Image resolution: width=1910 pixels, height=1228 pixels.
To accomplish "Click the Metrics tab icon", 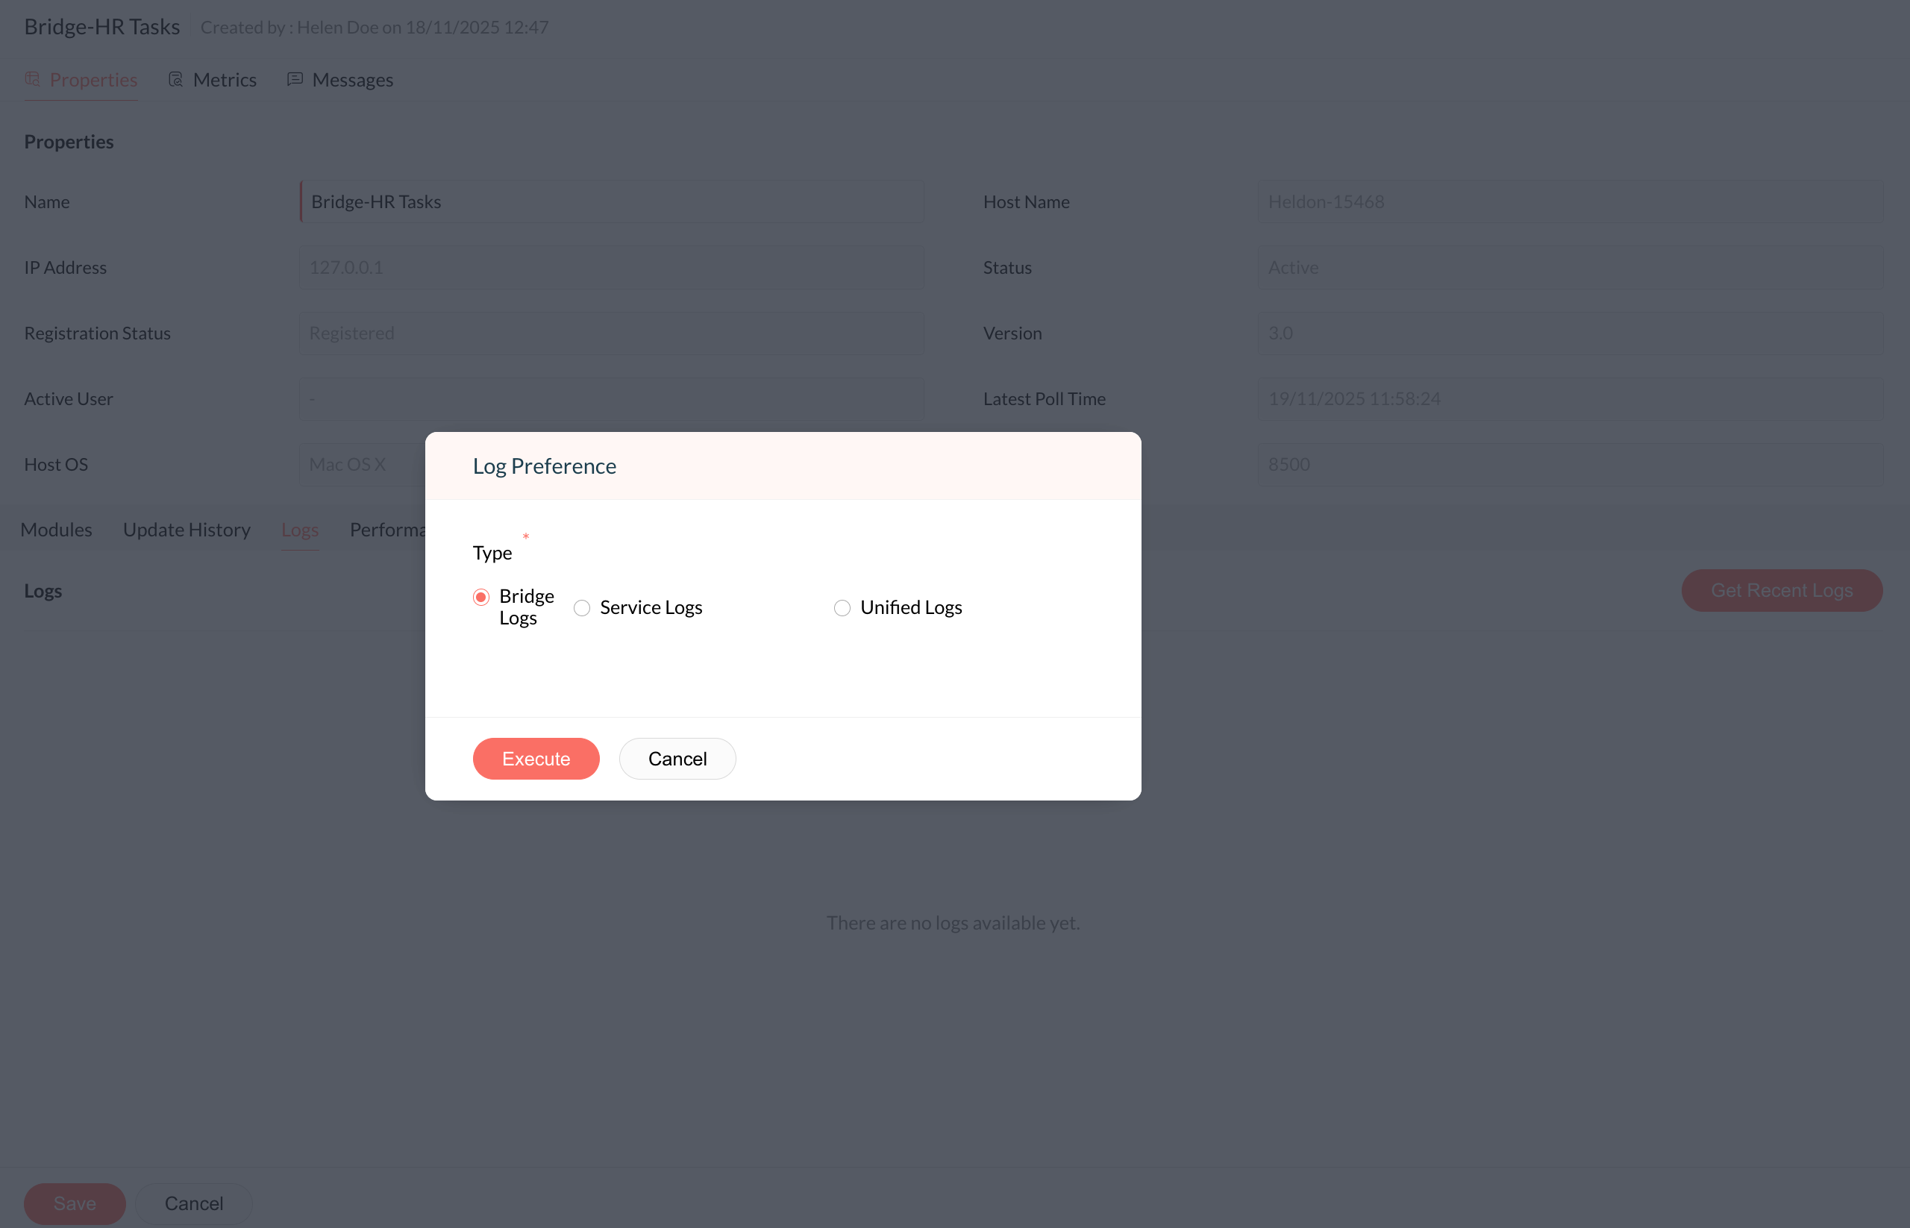I will click(176, 79).
